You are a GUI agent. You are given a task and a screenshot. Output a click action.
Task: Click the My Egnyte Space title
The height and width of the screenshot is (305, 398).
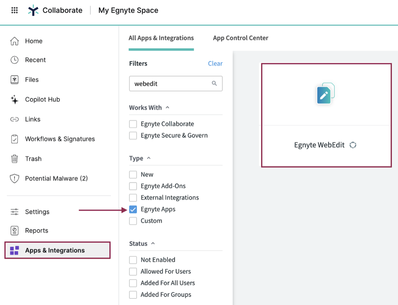[x=128, y=10]
